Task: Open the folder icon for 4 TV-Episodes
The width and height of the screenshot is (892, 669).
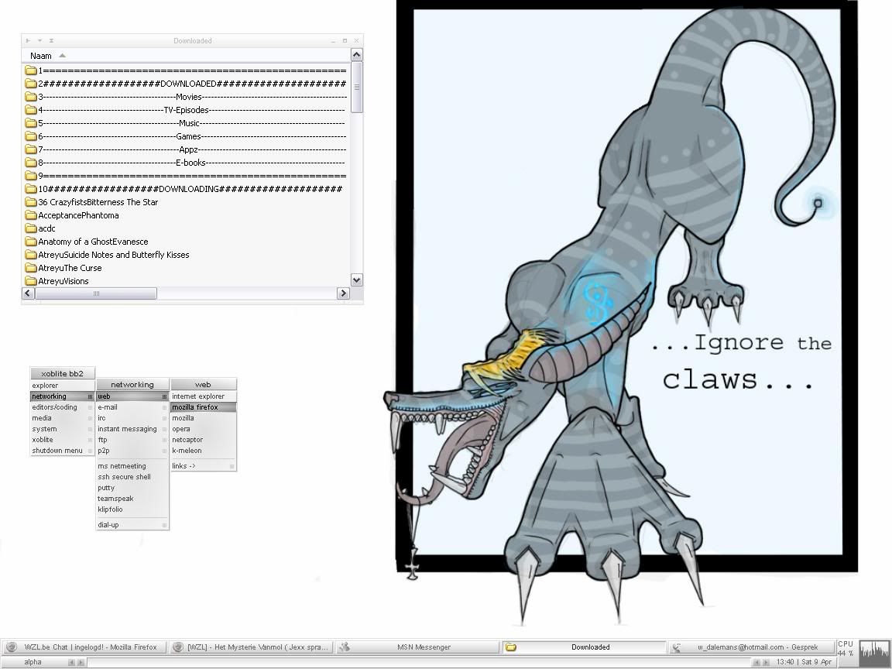Action: tap(31, 110)
